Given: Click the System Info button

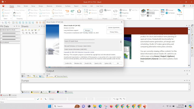Looking at the screenshot, I should click(108, 63).
